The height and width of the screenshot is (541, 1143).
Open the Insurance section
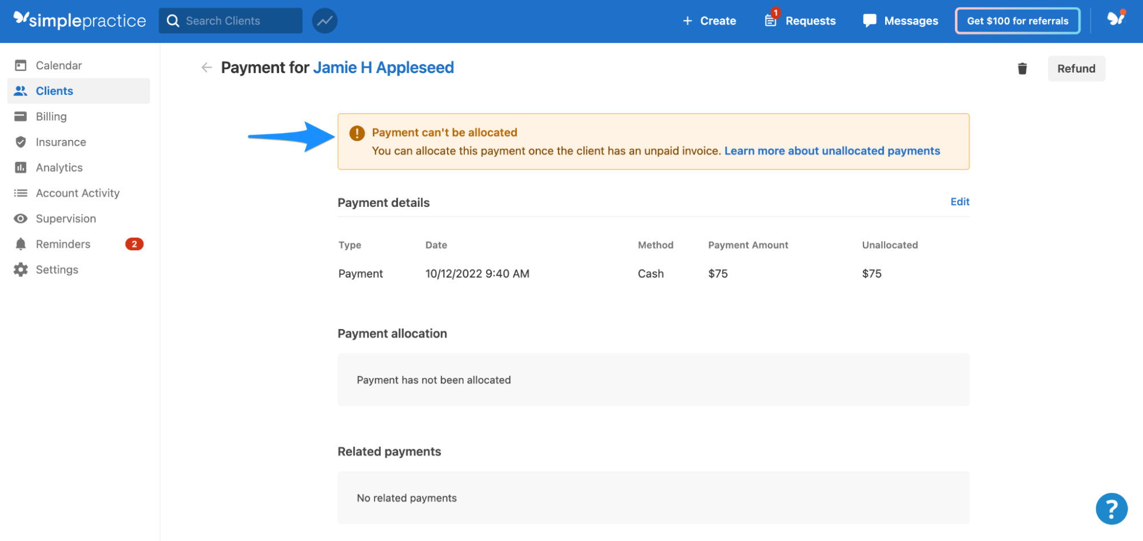click(60, 142)
